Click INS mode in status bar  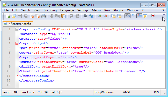click(x=156, y=92)
